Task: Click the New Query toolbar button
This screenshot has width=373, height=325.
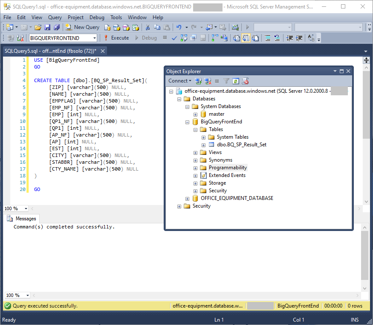Action: tap(82, 27)
